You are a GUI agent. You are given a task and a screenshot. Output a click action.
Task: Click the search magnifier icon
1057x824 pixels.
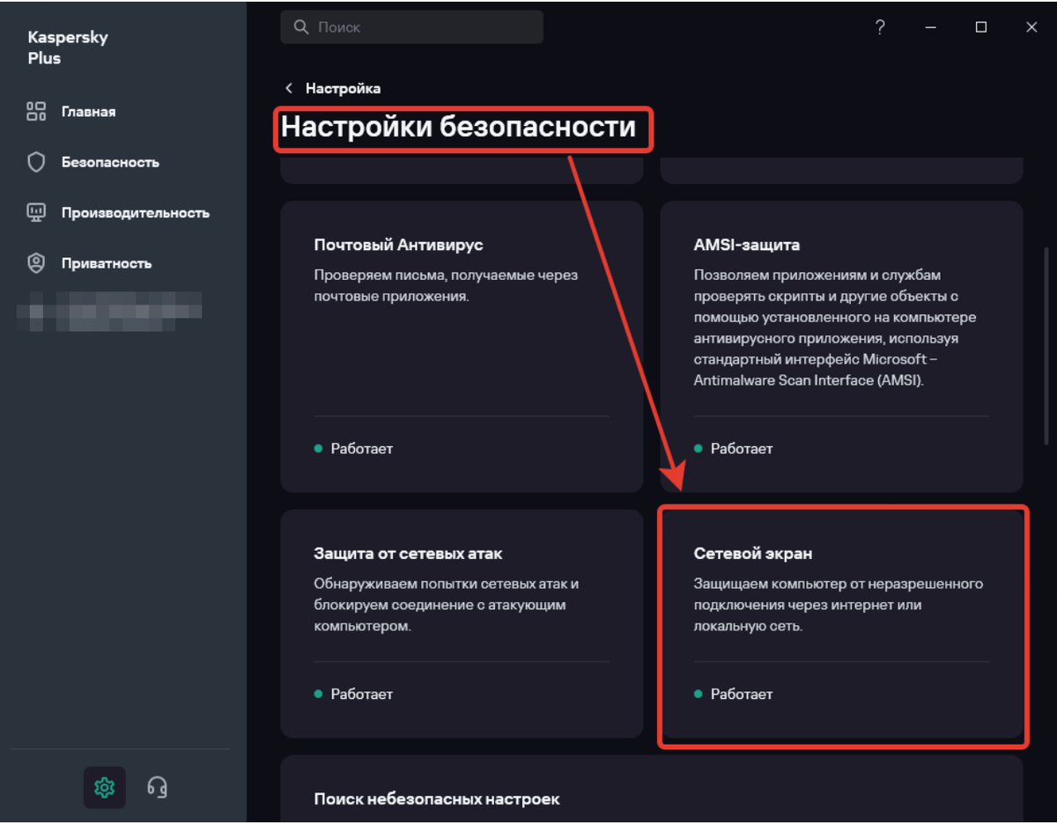[x=301, y=27]
